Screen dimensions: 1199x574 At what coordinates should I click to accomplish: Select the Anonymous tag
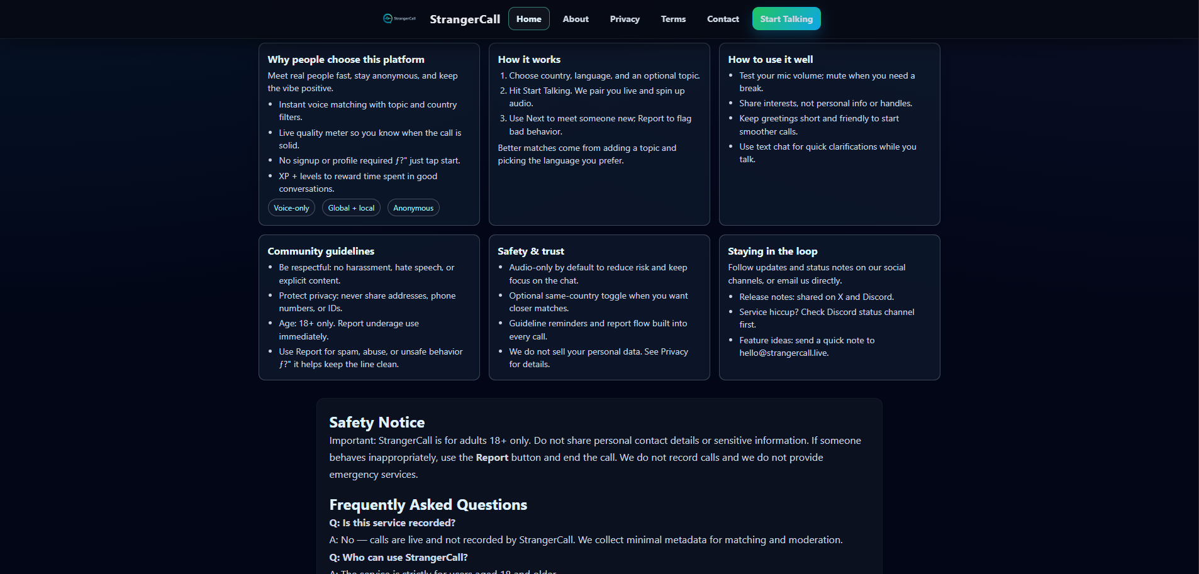tap(413, 208)
